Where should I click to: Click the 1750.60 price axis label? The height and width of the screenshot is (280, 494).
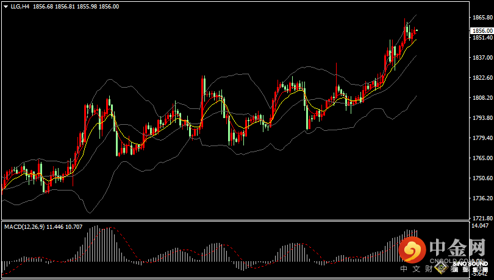[482, 178]
